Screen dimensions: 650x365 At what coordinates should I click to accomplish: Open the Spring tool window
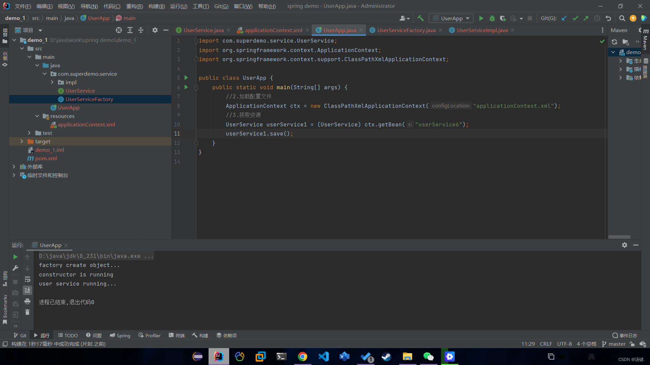pyautogui.click(x=120, y=336)
